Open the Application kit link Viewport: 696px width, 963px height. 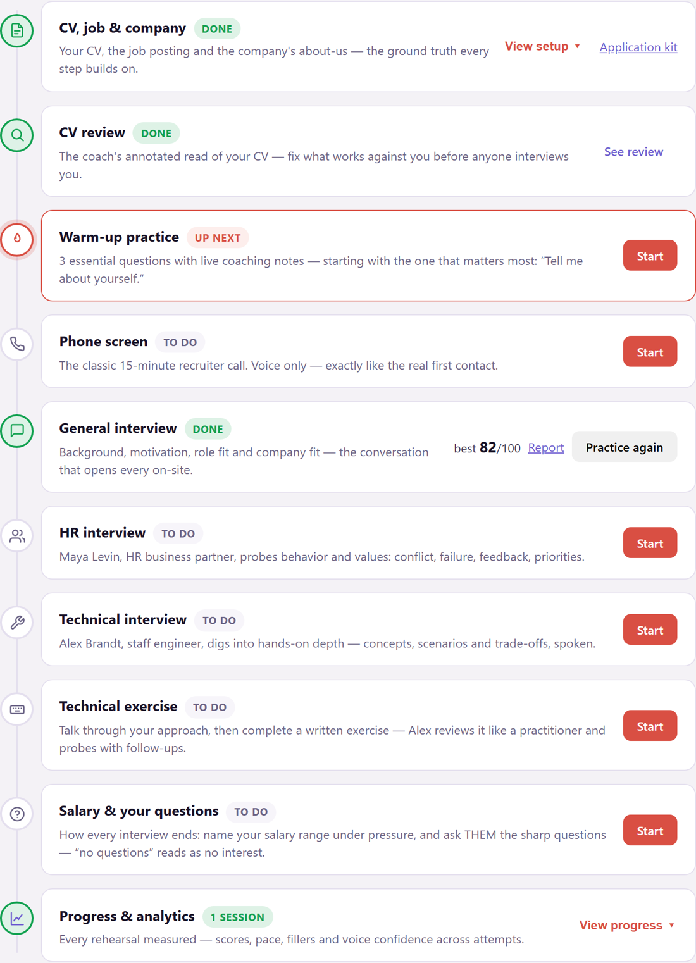pos(638,47)
